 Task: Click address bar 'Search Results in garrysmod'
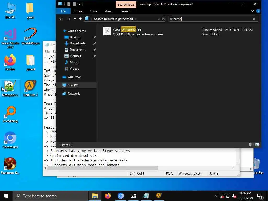point(113,19)
